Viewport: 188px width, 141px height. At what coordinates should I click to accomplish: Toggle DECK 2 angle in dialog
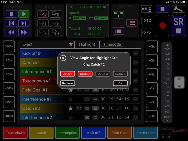(x=85, y=74)
